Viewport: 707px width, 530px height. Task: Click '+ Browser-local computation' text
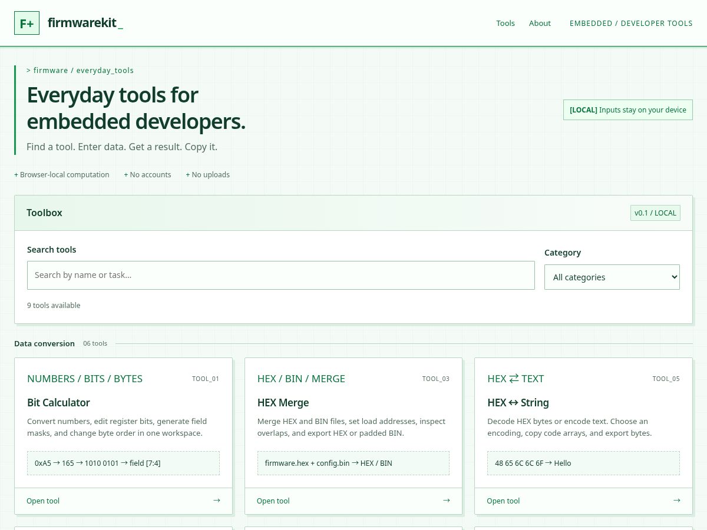coord(62,174)
